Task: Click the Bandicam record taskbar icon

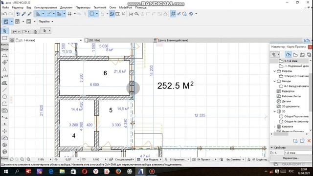Action: tap(152, 172)
